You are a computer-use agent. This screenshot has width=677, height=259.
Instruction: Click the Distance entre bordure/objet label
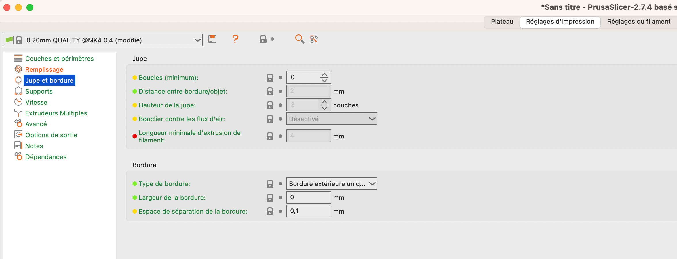tap(183, 91)
